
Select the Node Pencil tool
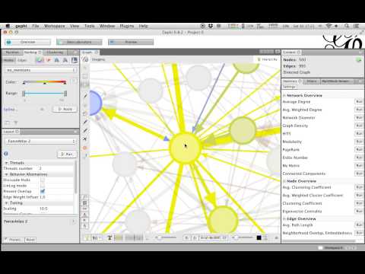[x=85, y=122]
